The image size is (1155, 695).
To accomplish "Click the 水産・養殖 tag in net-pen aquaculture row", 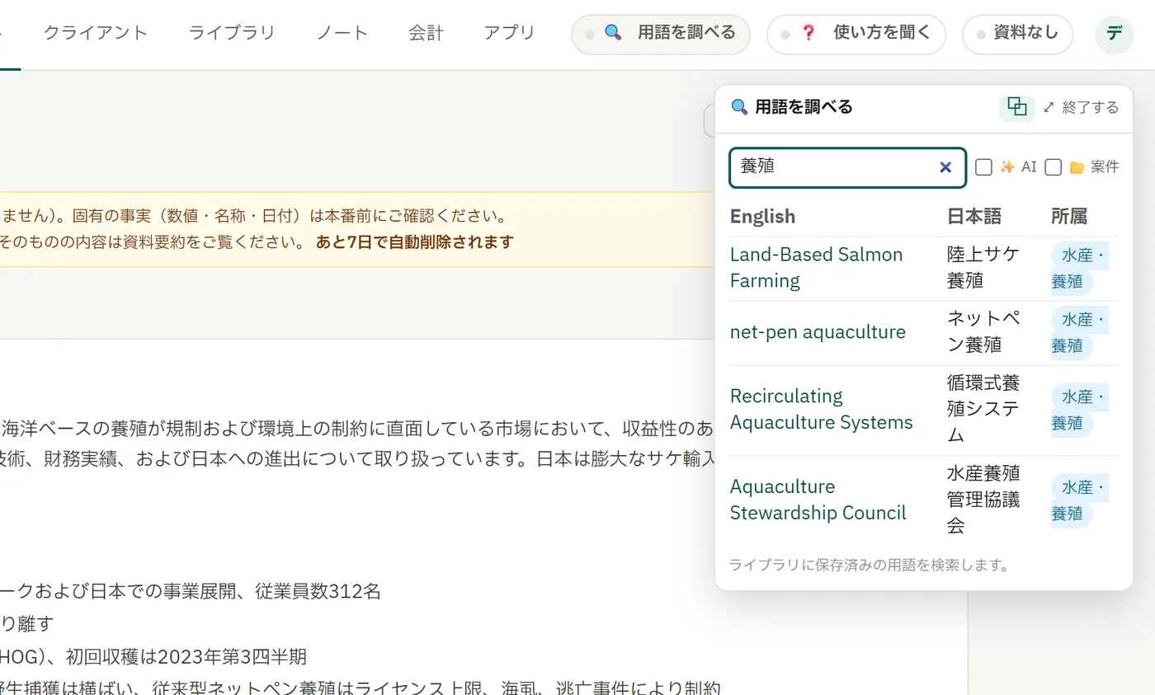I will pos(1079,332).
